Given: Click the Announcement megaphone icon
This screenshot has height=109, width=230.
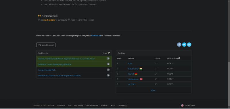Looking at the screenshot, I should coord(39,16).
